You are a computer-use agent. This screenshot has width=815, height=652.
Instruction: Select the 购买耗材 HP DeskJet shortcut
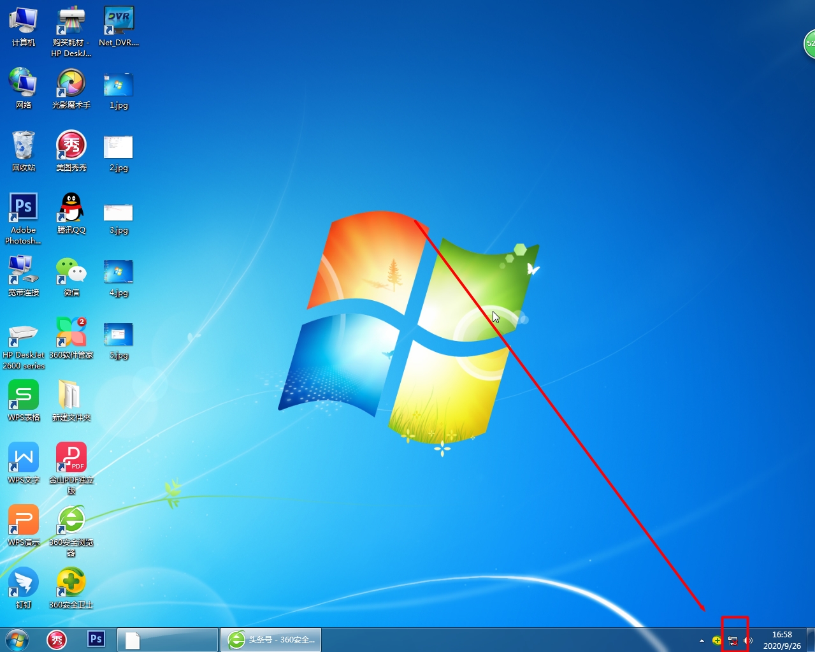pos(71,32)
